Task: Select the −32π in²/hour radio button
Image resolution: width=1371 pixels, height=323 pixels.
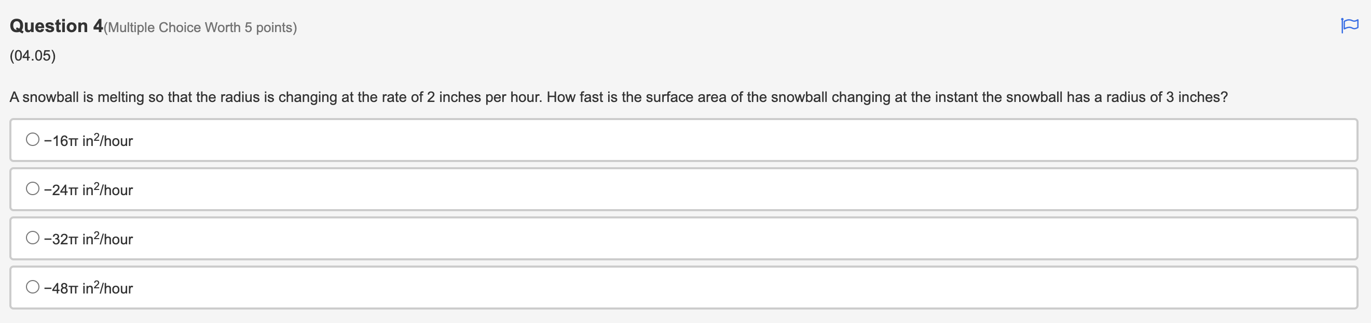Action: click(32, 238)
